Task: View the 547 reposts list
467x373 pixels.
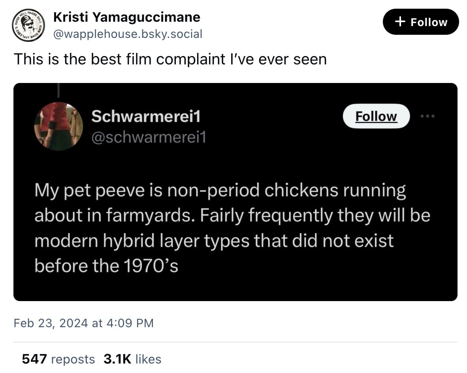Action: pos(58,359)
